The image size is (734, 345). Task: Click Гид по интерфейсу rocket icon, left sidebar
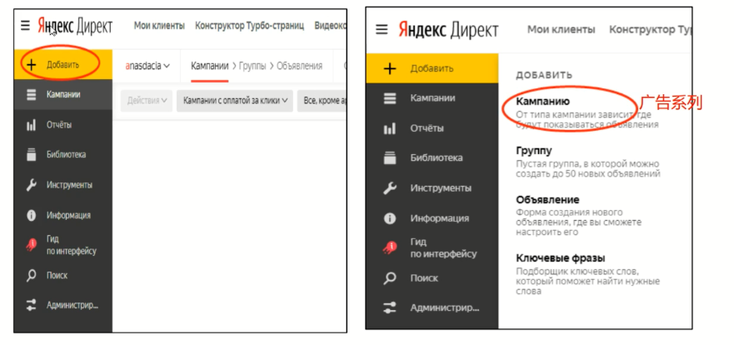click(x=32, y=245)
